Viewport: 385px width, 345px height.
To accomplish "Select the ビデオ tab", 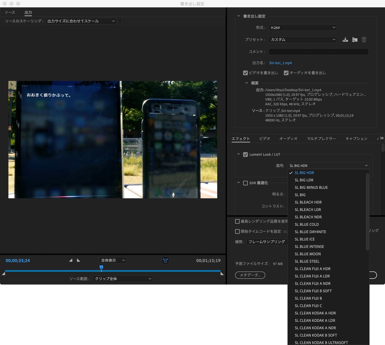I will 265,139.
